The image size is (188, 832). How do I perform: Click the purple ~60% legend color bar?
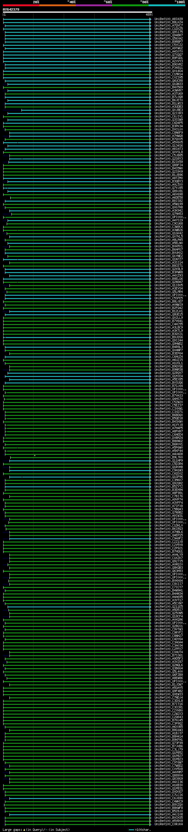coord(94,5)
